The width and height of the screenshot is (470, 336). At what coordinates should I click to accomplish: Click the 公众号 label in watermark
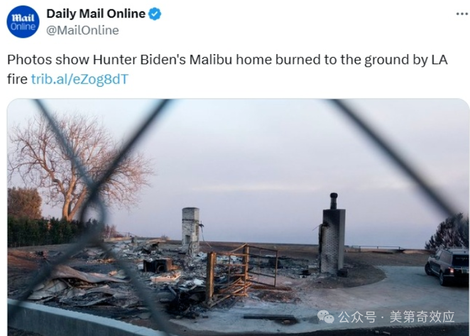[x=357, y=317]
